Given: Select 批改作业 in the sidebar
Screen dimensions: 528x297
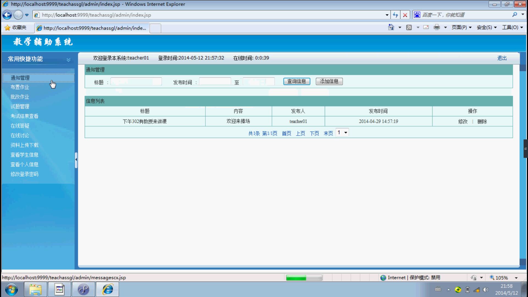Looking at the screenshot, I should tap(20, 97).
